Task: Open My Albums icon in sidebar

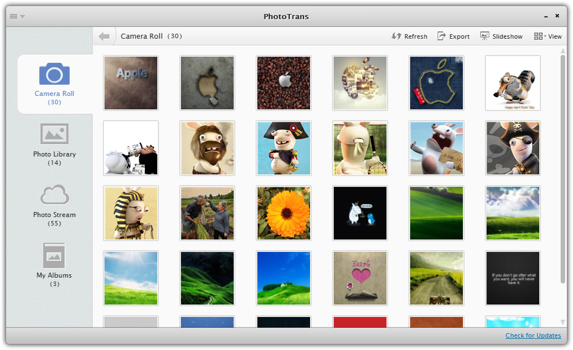Action: (54, 255)
